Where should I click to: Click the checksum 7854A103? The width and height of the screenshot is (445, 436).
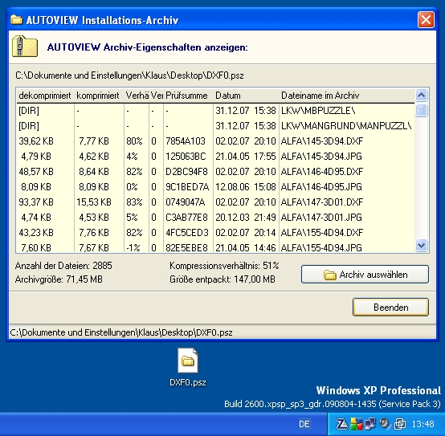click(x=186, y=141)
